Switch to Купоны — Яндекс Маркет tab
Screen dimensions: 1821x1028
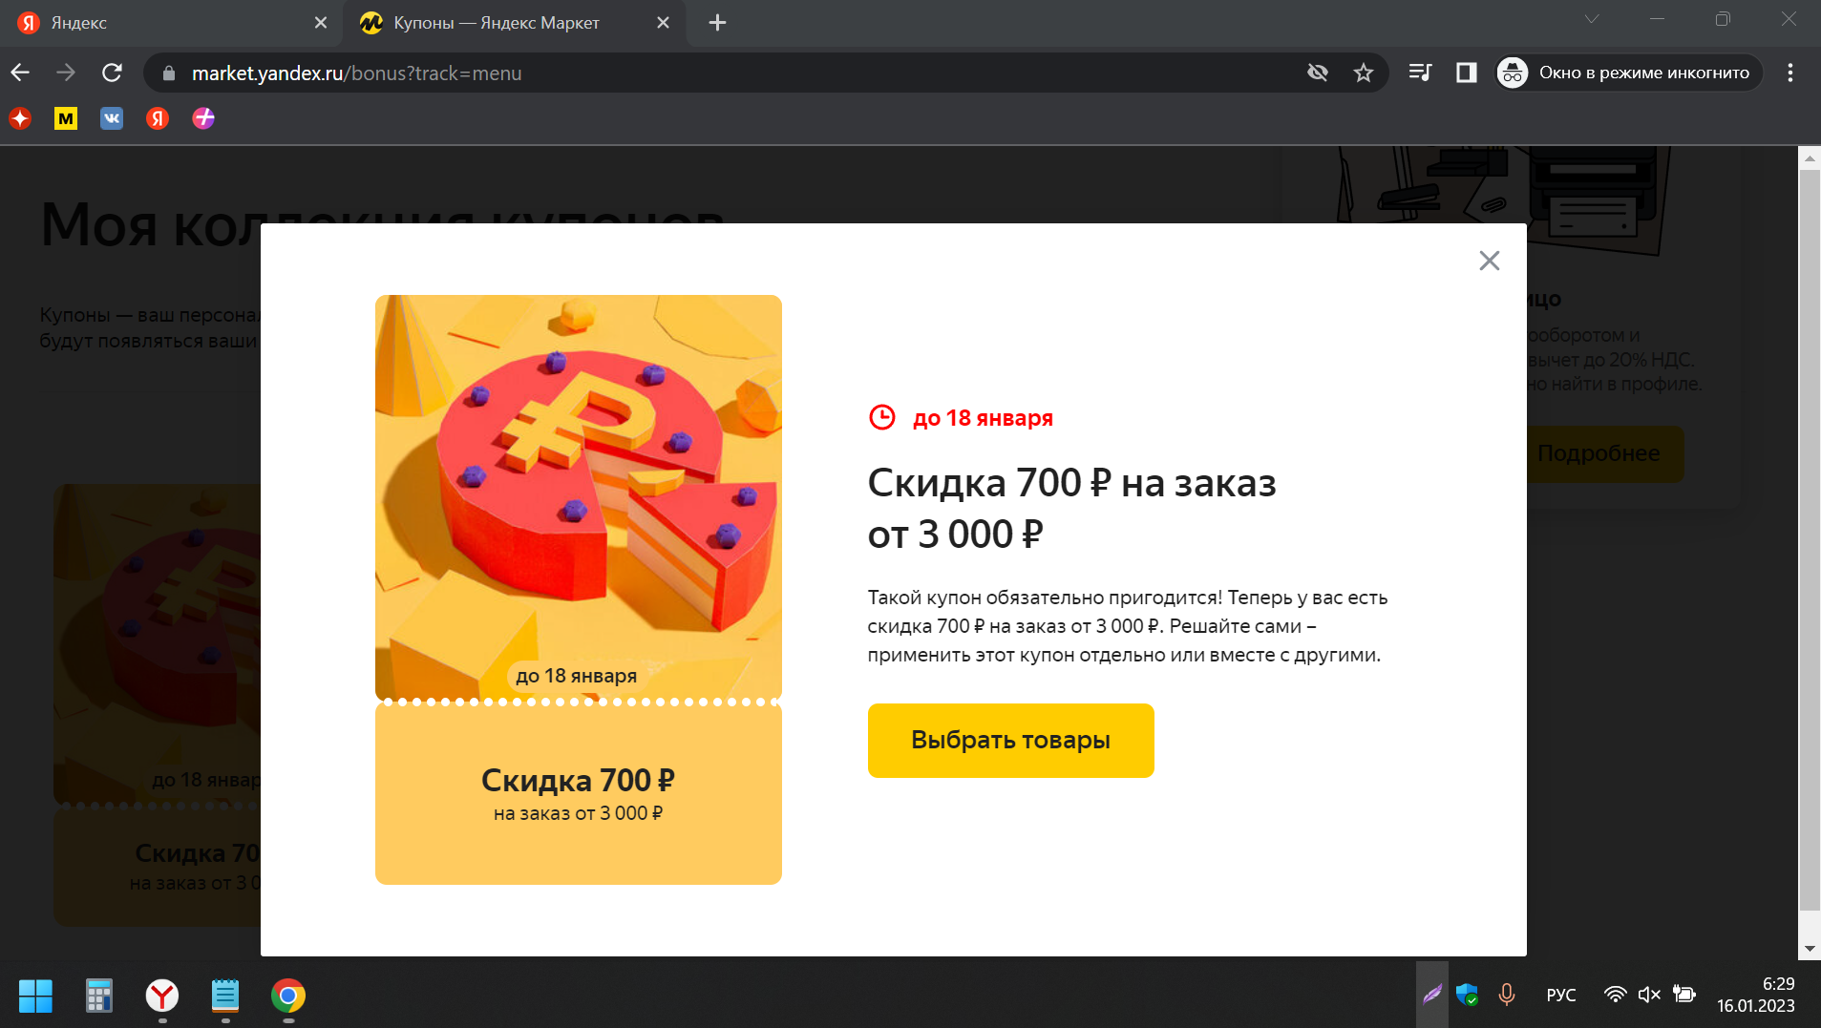[515, 23]
